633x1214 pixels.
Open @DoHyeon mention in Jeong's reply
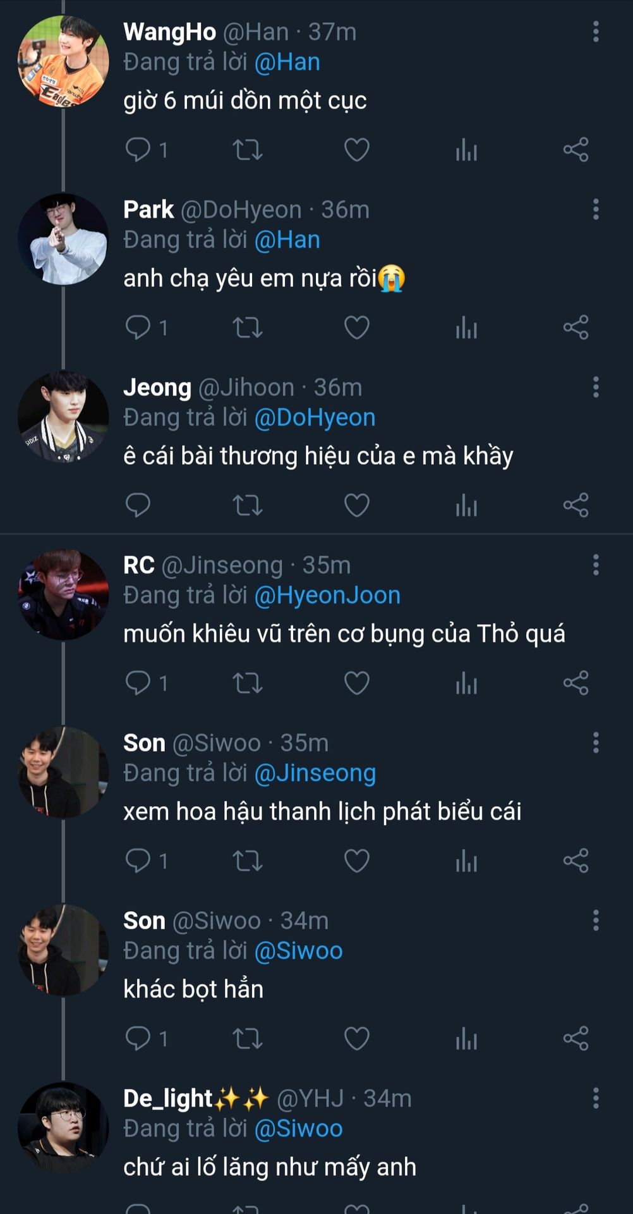(315, 418)
